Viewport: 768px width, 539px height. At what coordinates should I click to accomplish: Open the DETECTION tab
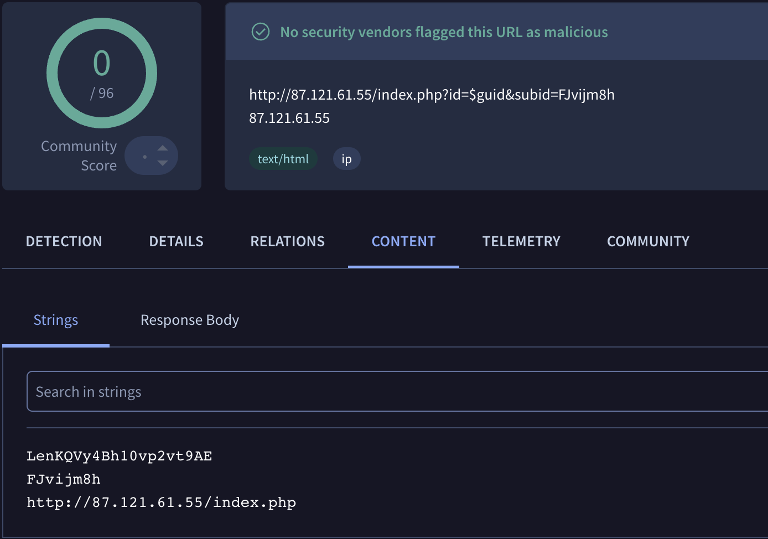tap(64, 241)
